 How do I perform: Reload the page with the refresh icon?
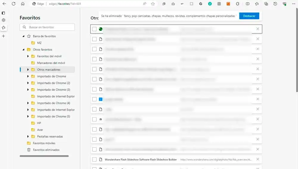13,4
